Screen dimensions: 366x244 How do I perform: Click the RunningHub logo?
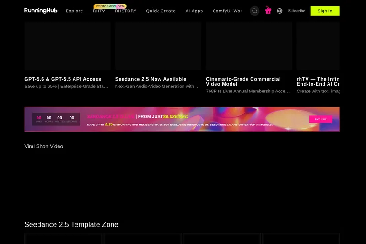tap(41, 11)
